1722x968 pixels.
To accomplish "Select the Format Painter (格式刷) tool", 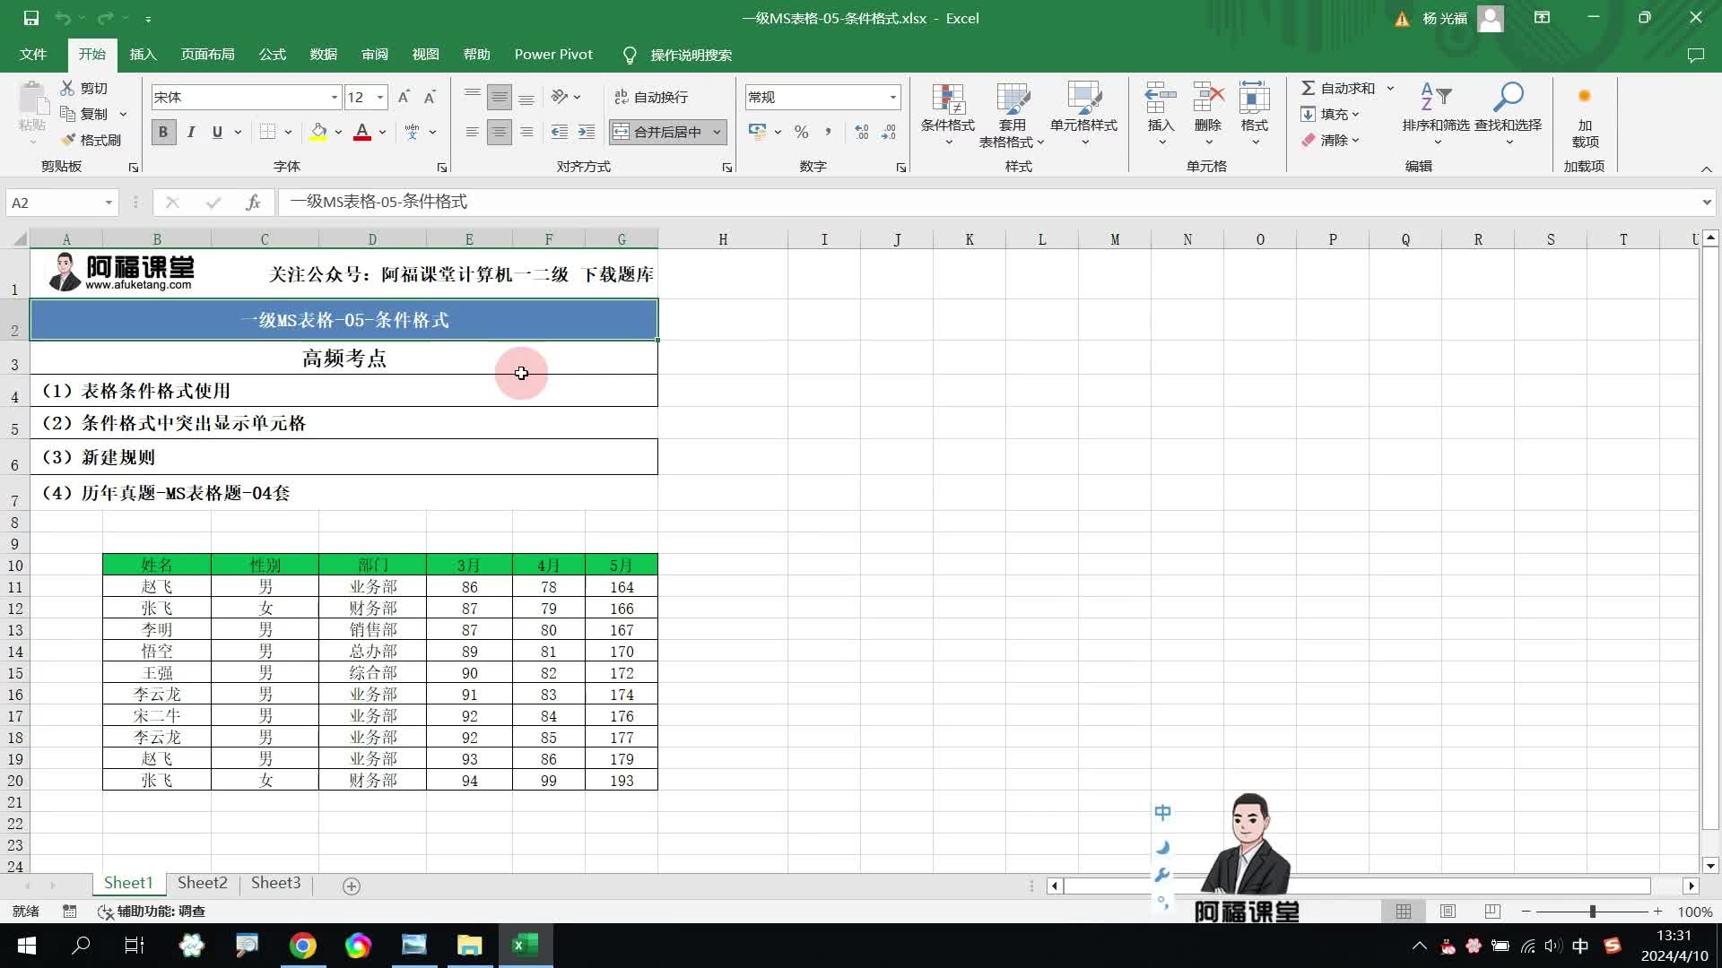I will (x=91, y=140).
